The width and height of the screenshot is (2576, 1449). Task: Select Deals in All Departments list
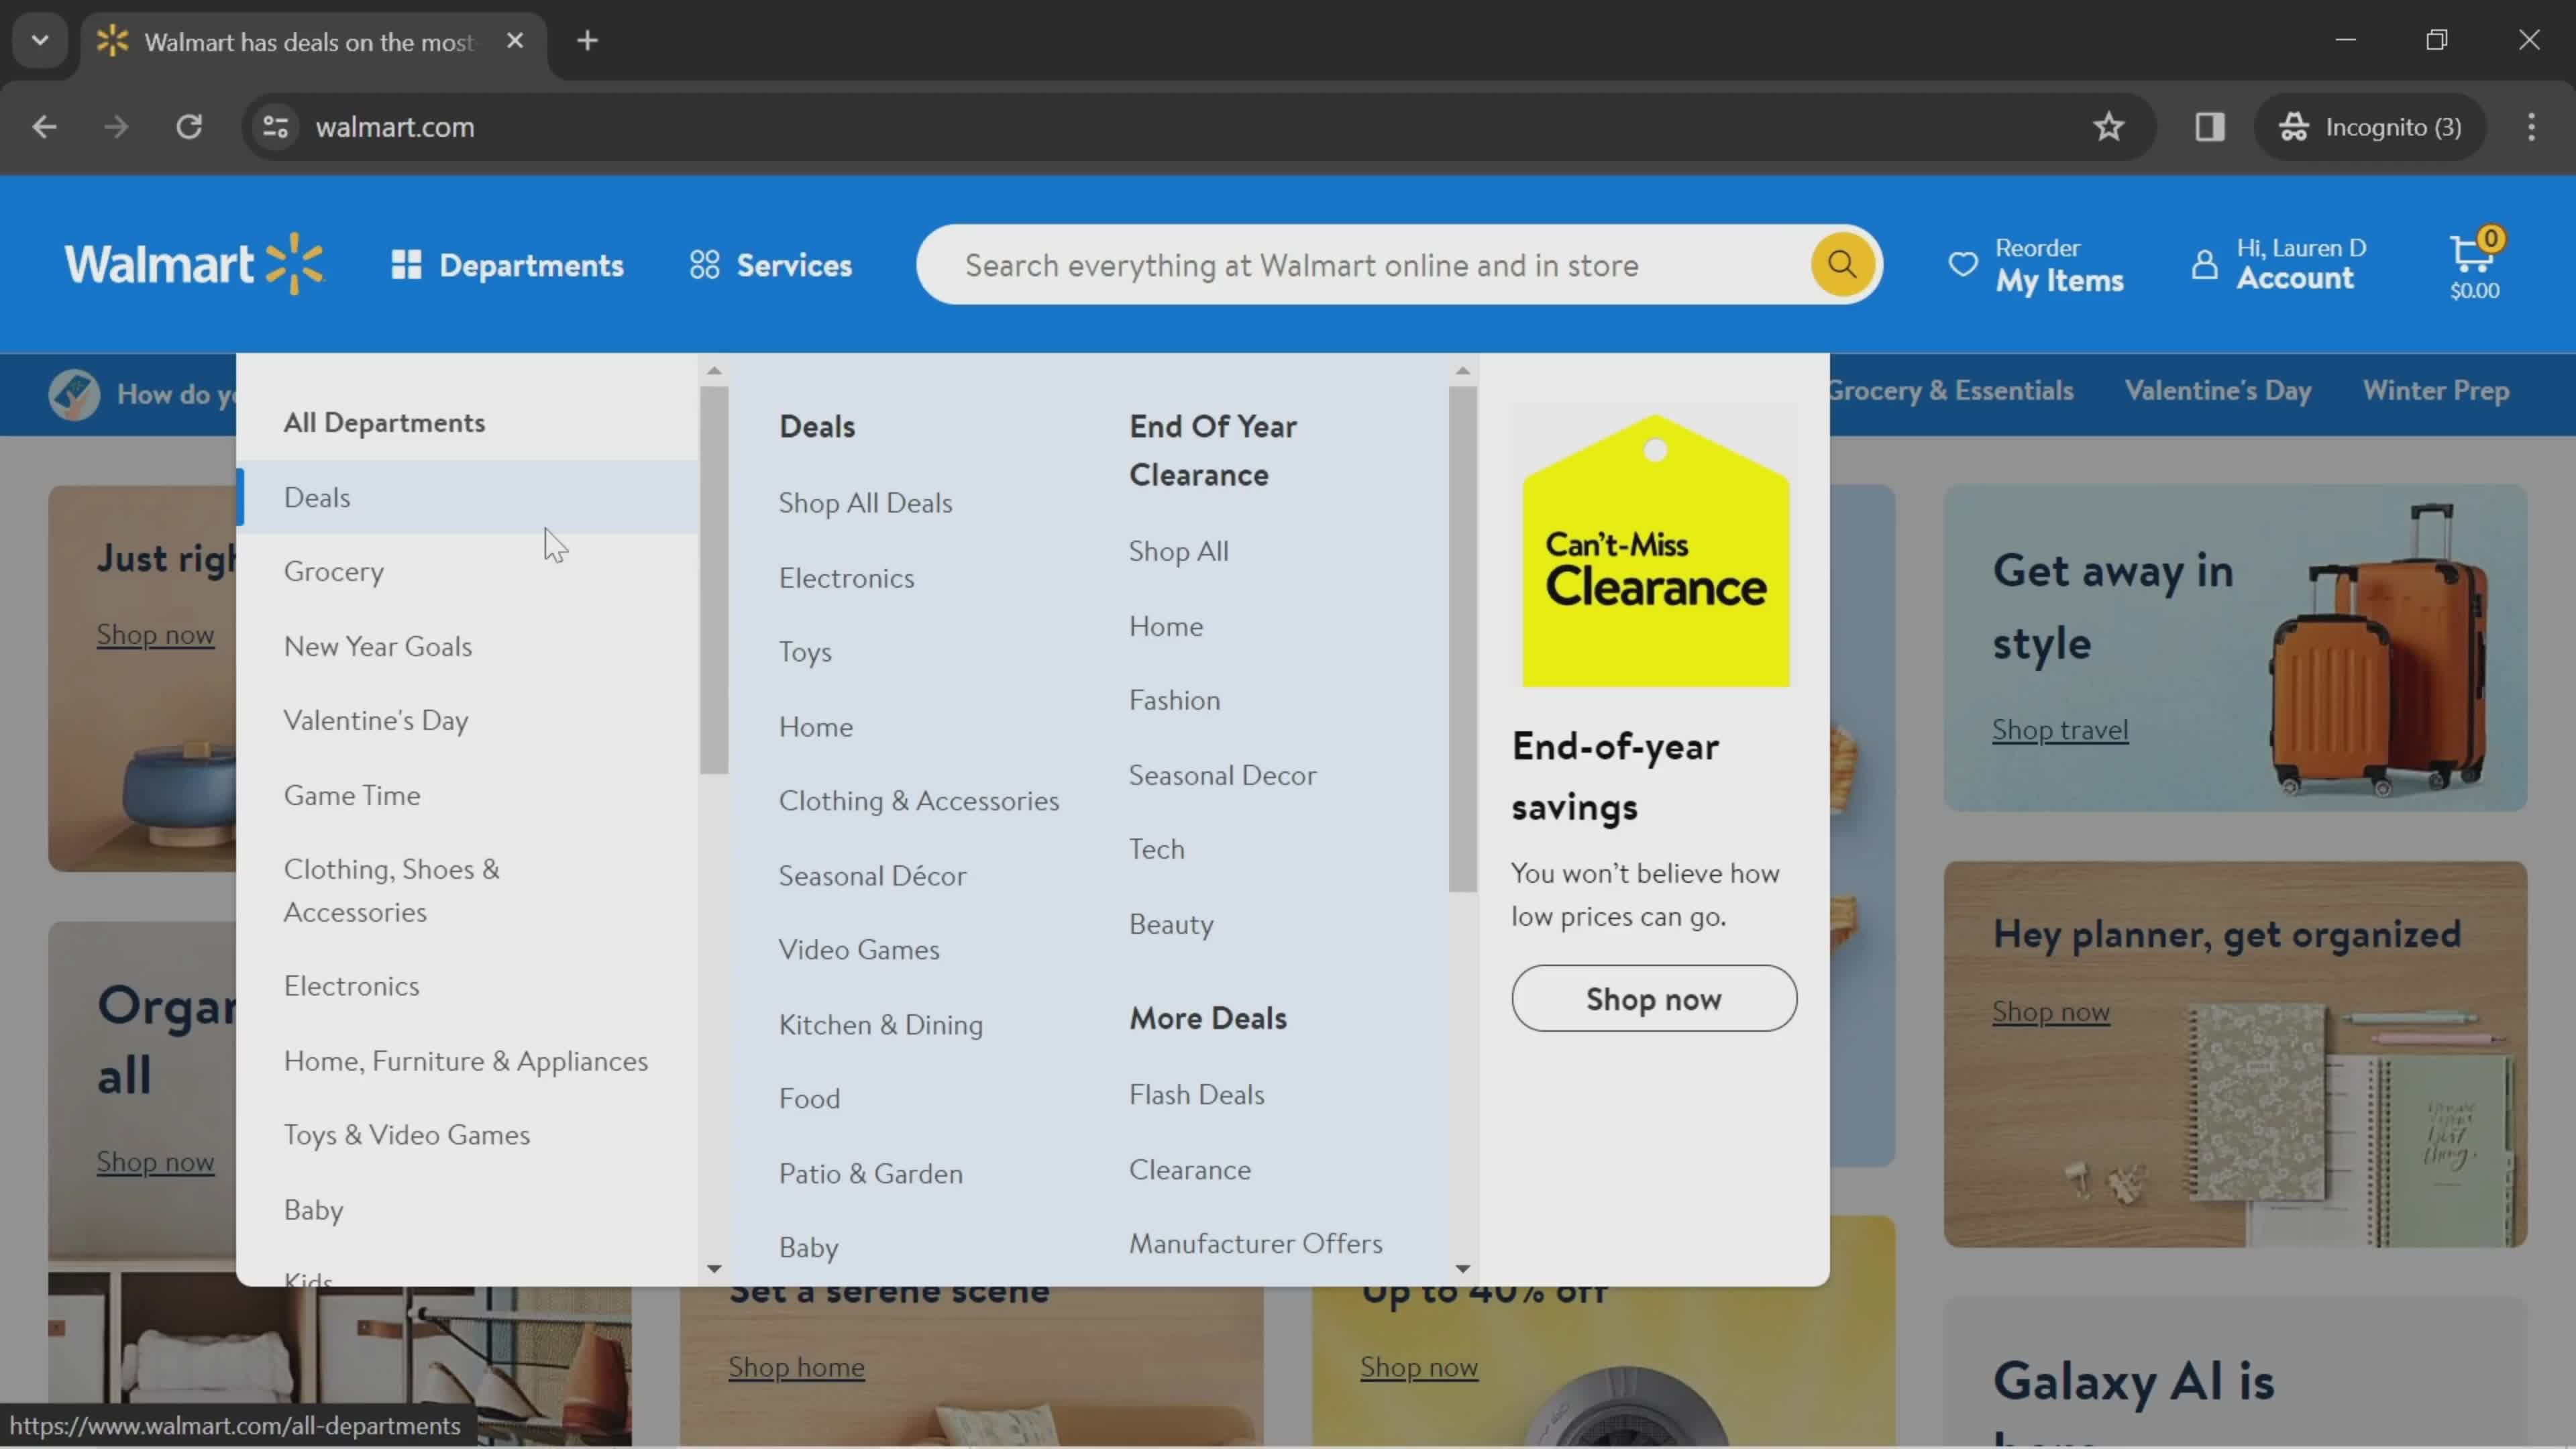(468, 497)
